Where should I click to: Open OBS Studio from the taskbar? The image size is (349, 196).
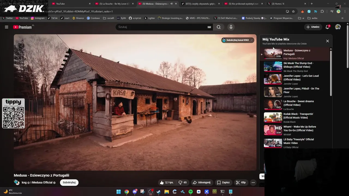click(151, 192)
